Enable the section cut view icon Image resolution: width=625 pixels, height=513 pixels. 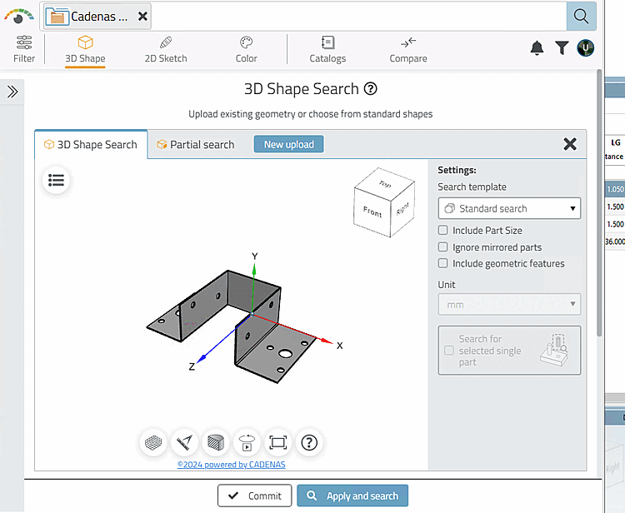[216, 442]
